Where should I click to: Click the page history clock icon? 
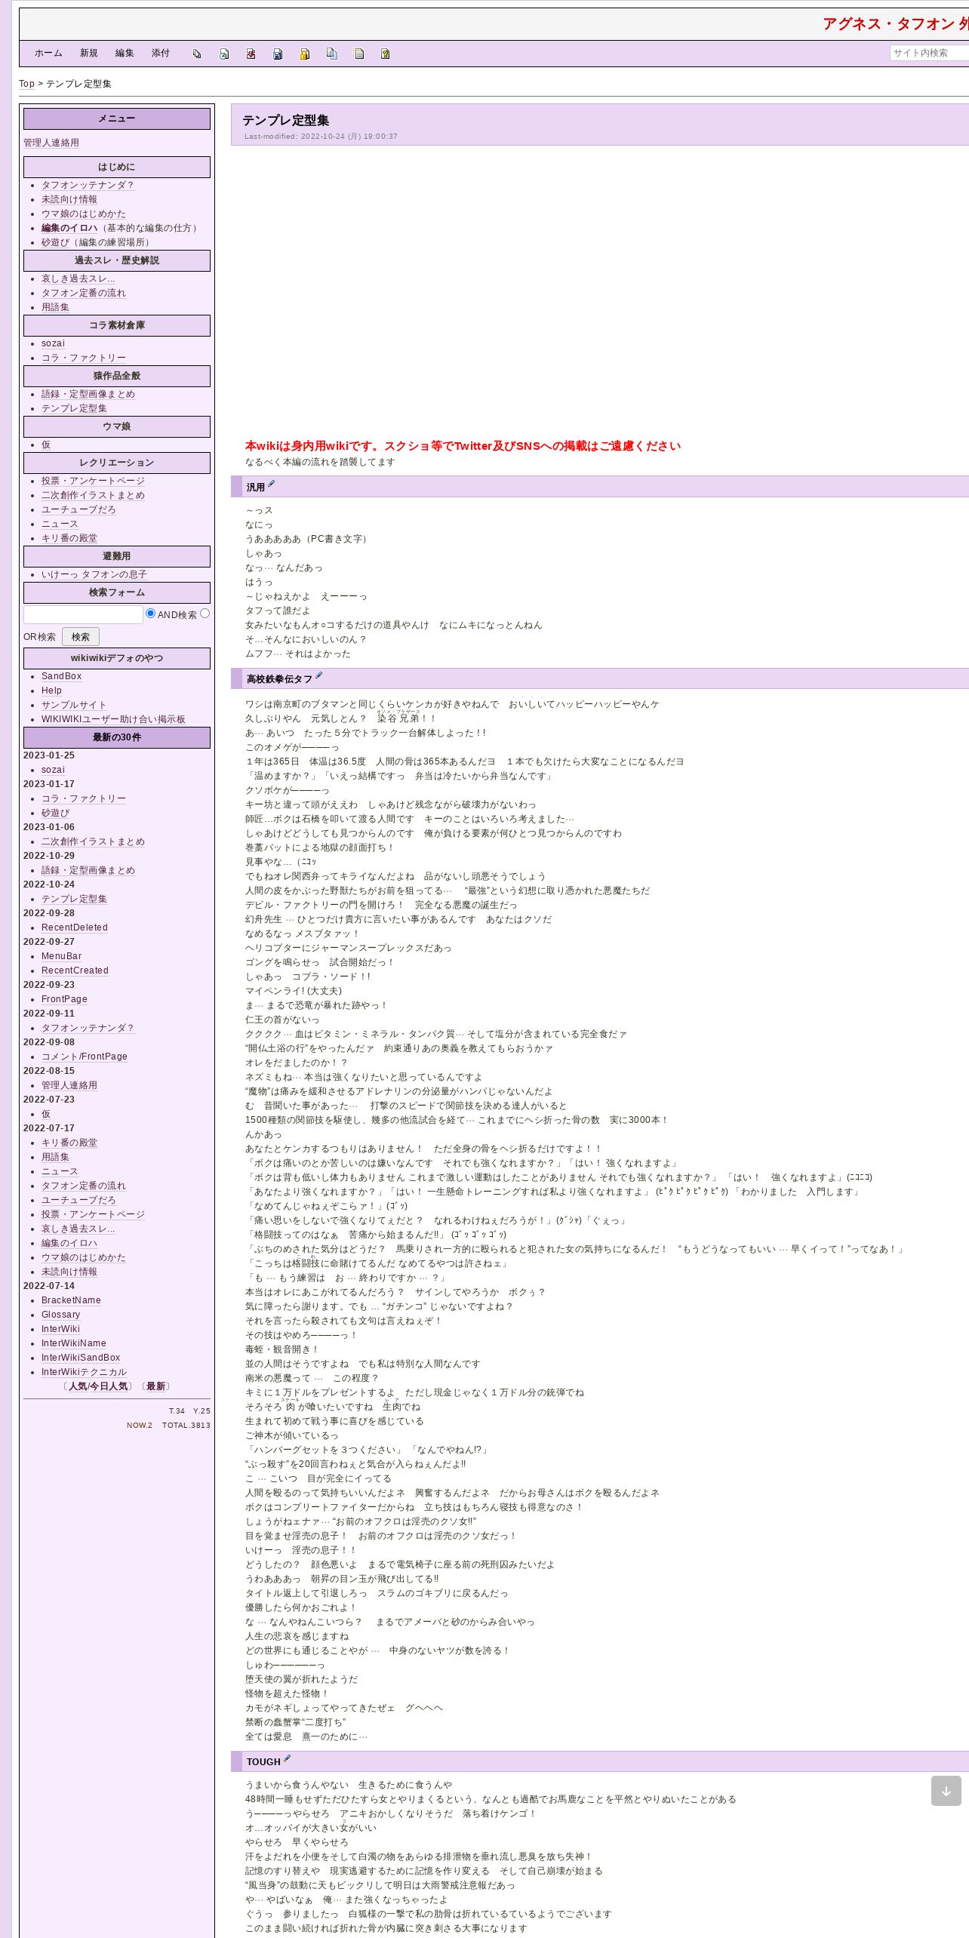point(224,54)
